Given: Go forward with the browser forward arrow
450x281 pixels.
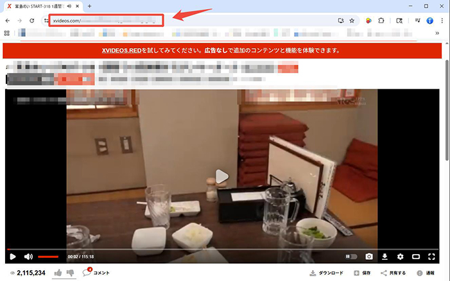Looking at the screenshot, I should (19, 21).
